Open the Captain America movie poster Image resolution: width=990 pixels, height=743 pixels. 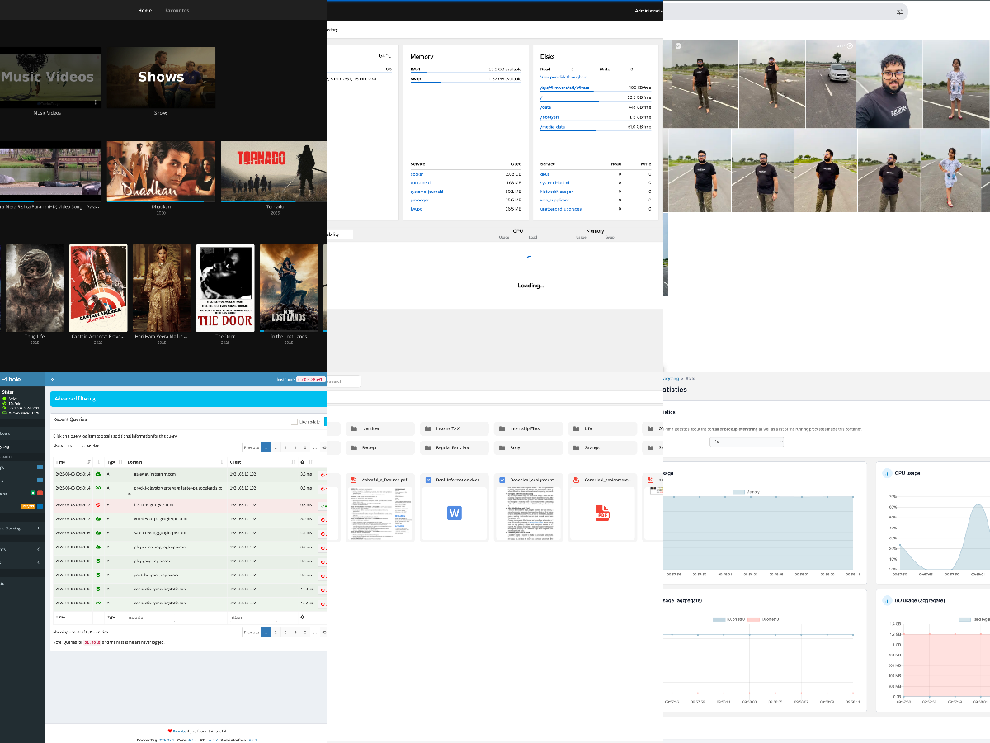pyautogui.click(x=98, y=287)
